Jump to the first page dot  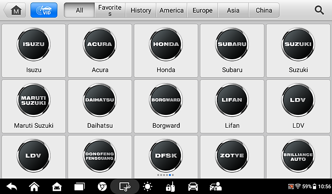[158, 175]
